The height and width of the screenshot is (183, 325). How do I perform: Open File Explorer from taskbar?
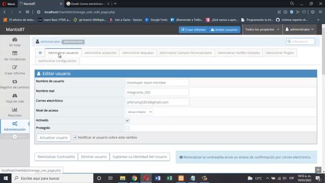pos(122,178)
